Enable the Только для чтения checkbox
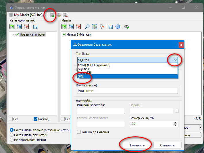The height and width of the screenshot is (153, 204). click(79, 132)
